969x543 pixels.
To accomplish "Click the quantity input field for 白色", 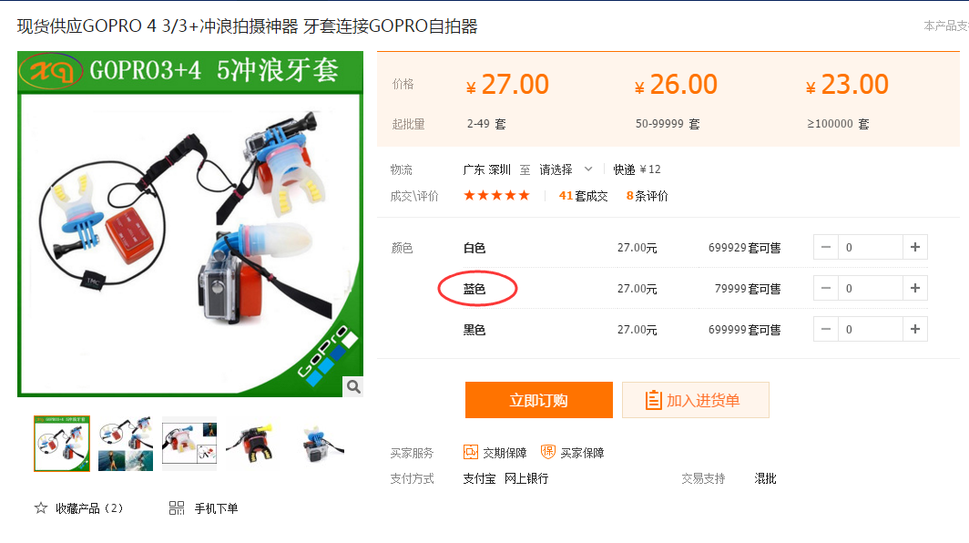I will point(871,248).
